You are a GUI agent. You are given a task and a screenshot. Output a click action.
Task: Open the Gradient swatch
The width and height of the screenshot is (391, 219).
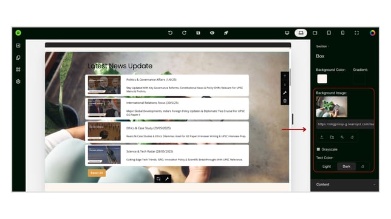359,79
